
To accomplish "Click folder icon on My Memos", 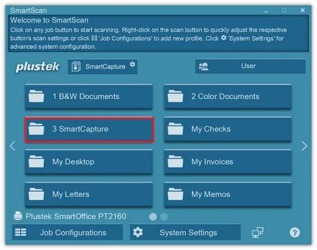I will coord(176,194).
